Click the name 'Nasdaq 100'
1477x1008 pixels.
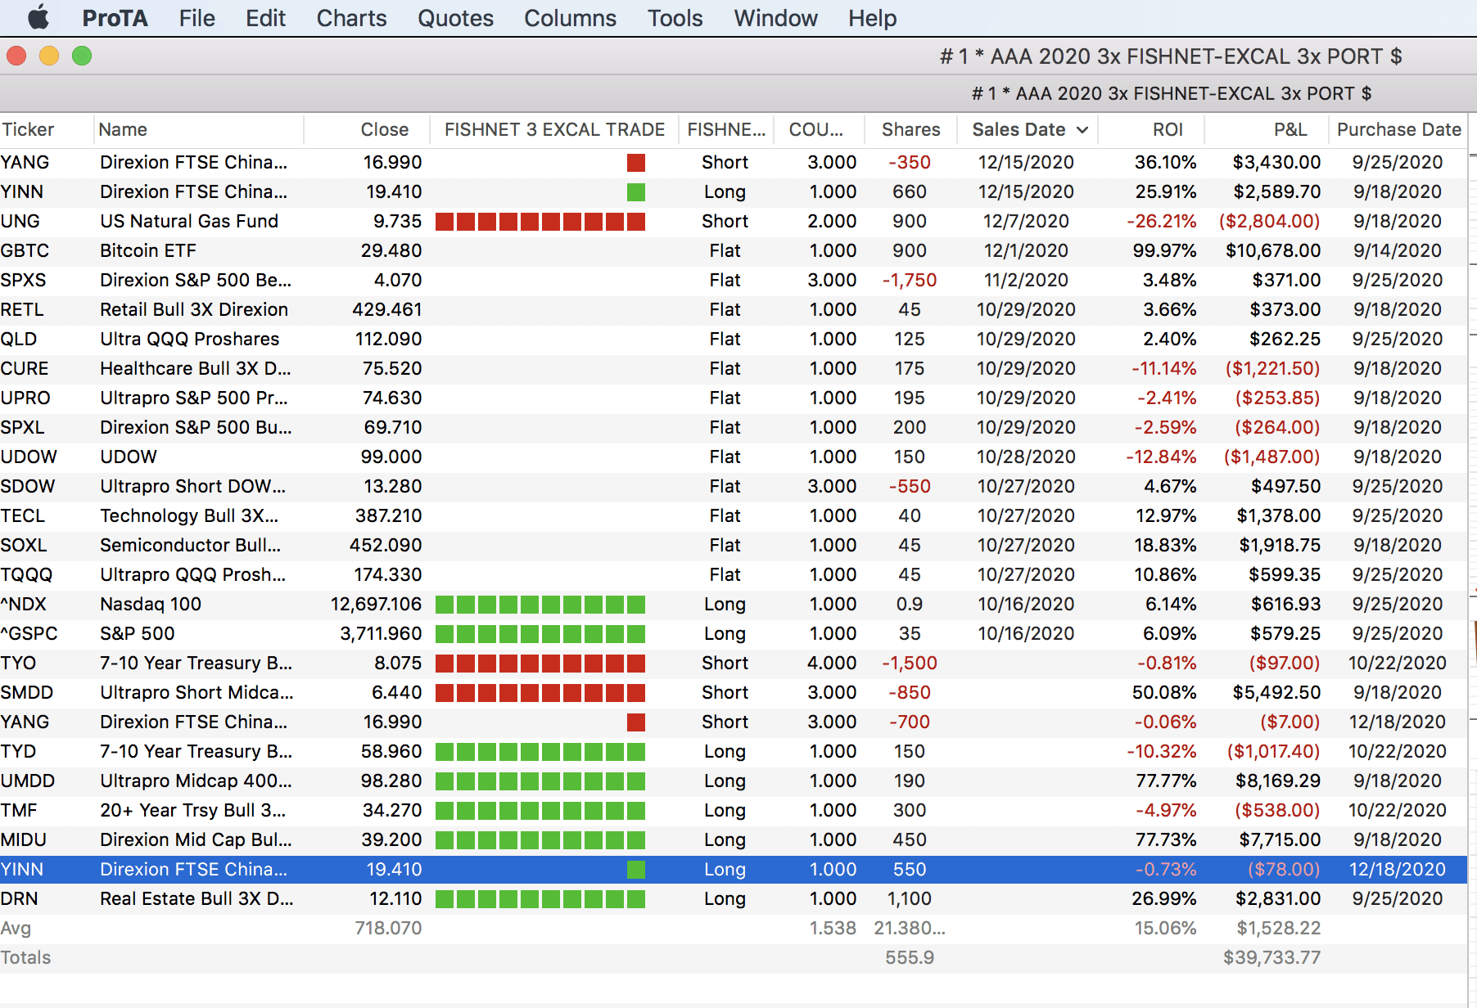coord(151,604)
